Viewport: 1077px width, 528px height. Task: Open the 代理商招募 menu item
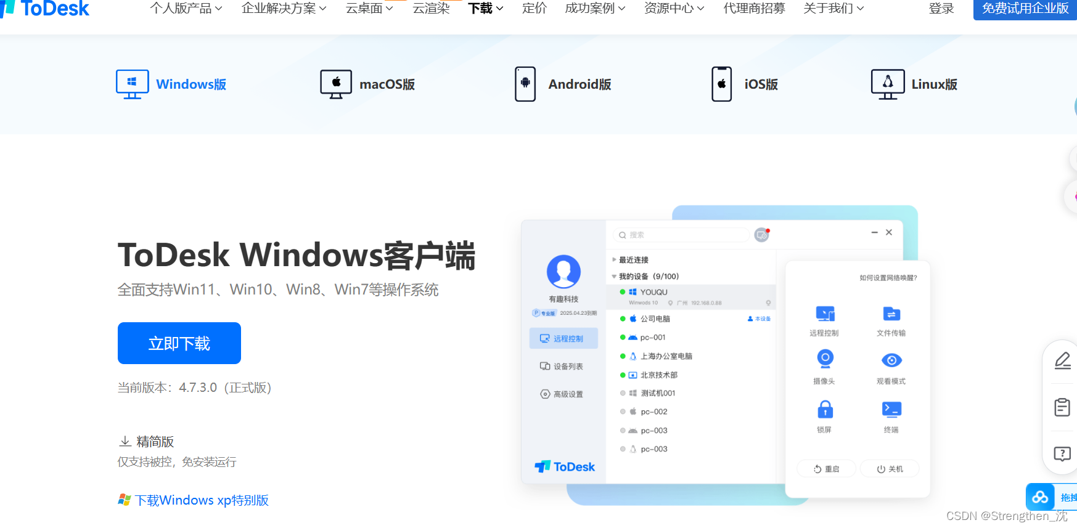755,9
